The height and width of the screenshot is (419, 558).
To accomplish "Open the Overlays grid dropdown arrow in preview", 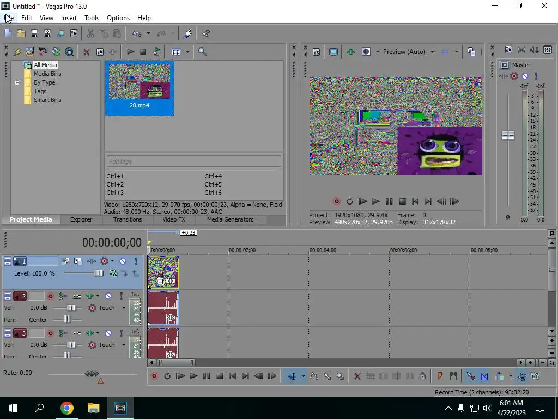I will [x=457, y=52].
